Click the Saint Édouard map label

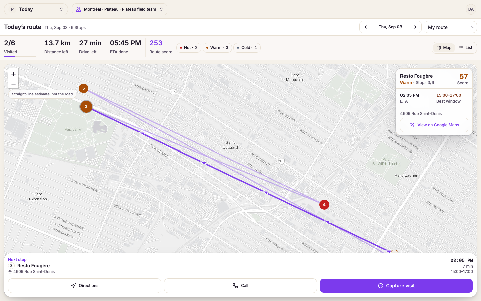230,145
